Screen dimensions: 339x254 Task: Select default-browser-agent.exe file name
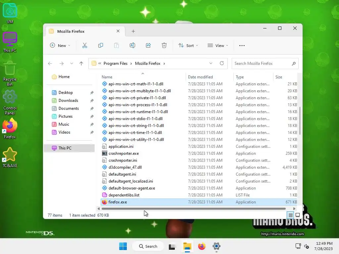(132, 188)
